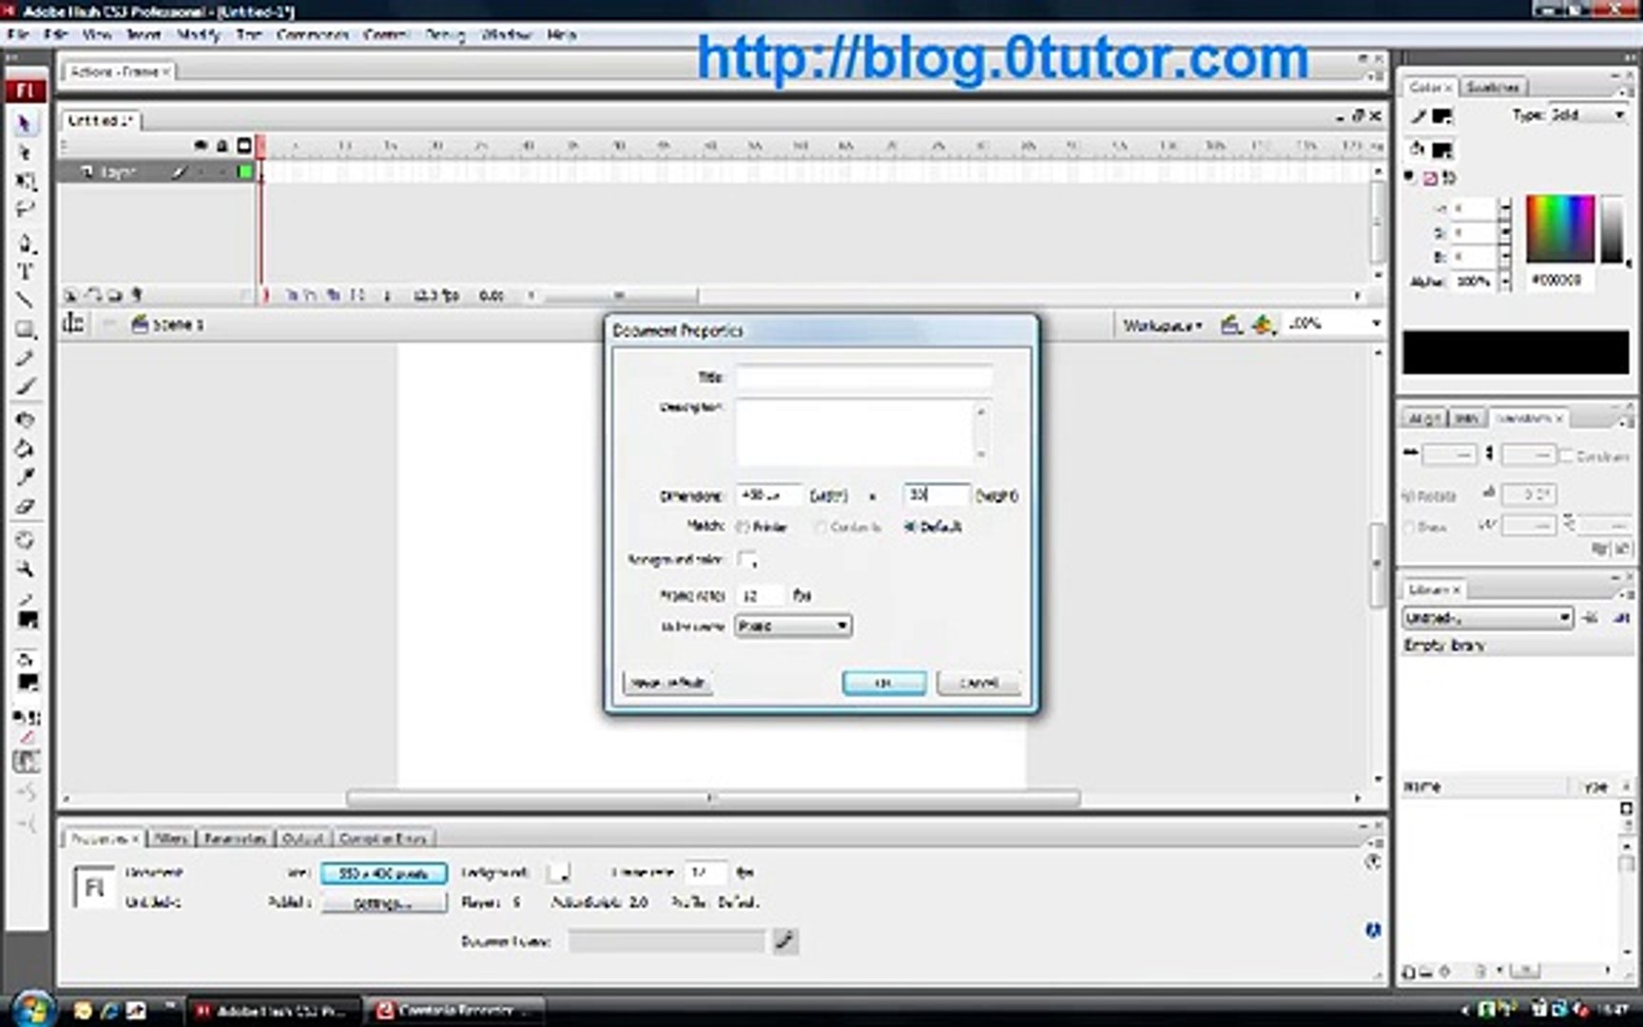Switch to the Swatches tab
The height and width of the screenshot is (1027, 1643).
pos(1492,87)
